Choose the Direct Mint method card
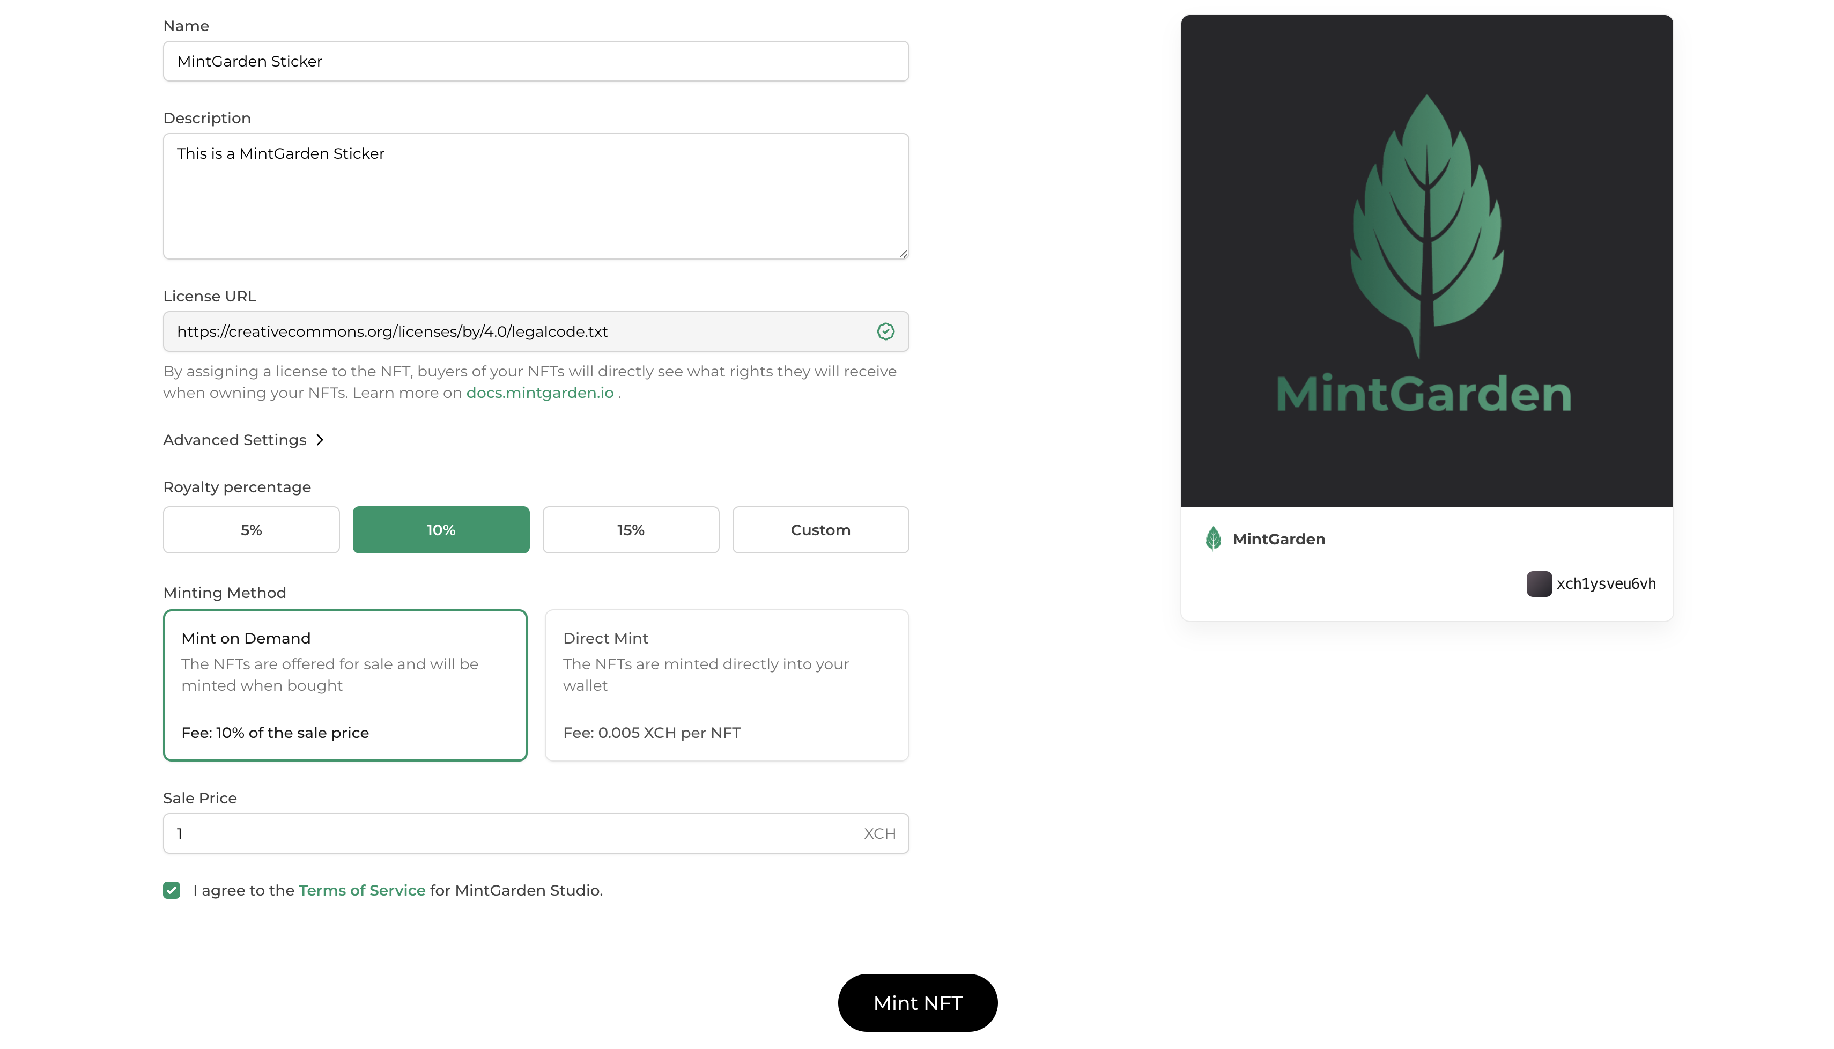Viewport: 1834px width, 1049px height. pos(726,685)
